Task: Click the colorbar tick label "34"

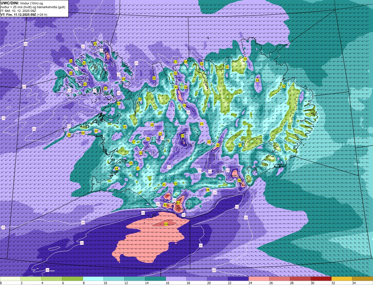Action: point(354,283)
